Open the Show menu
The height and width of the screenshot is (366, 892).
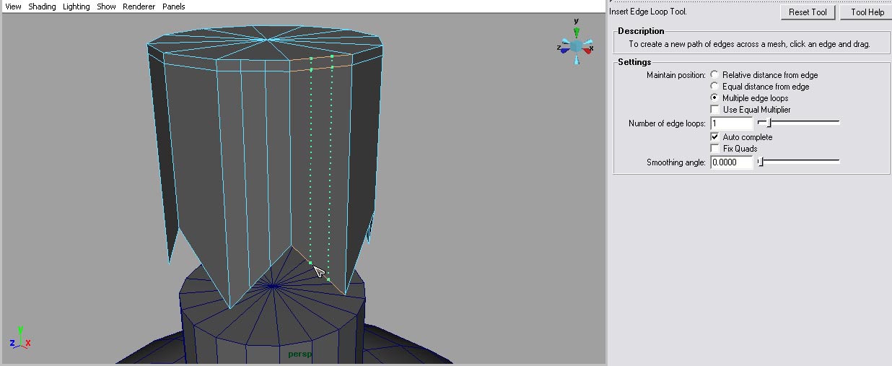[106, 6]
